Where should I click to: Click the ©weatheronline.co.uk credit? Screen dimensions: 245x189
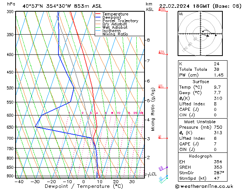204,186
